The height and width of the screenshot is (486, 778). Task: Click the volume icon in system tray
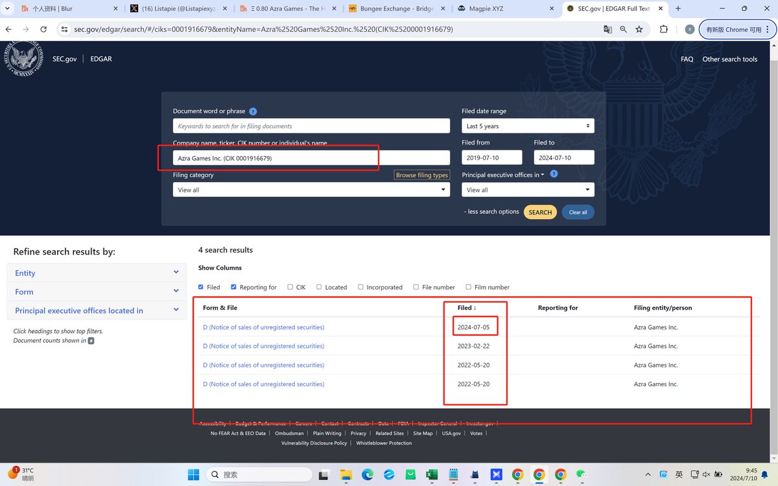point(705,474)
